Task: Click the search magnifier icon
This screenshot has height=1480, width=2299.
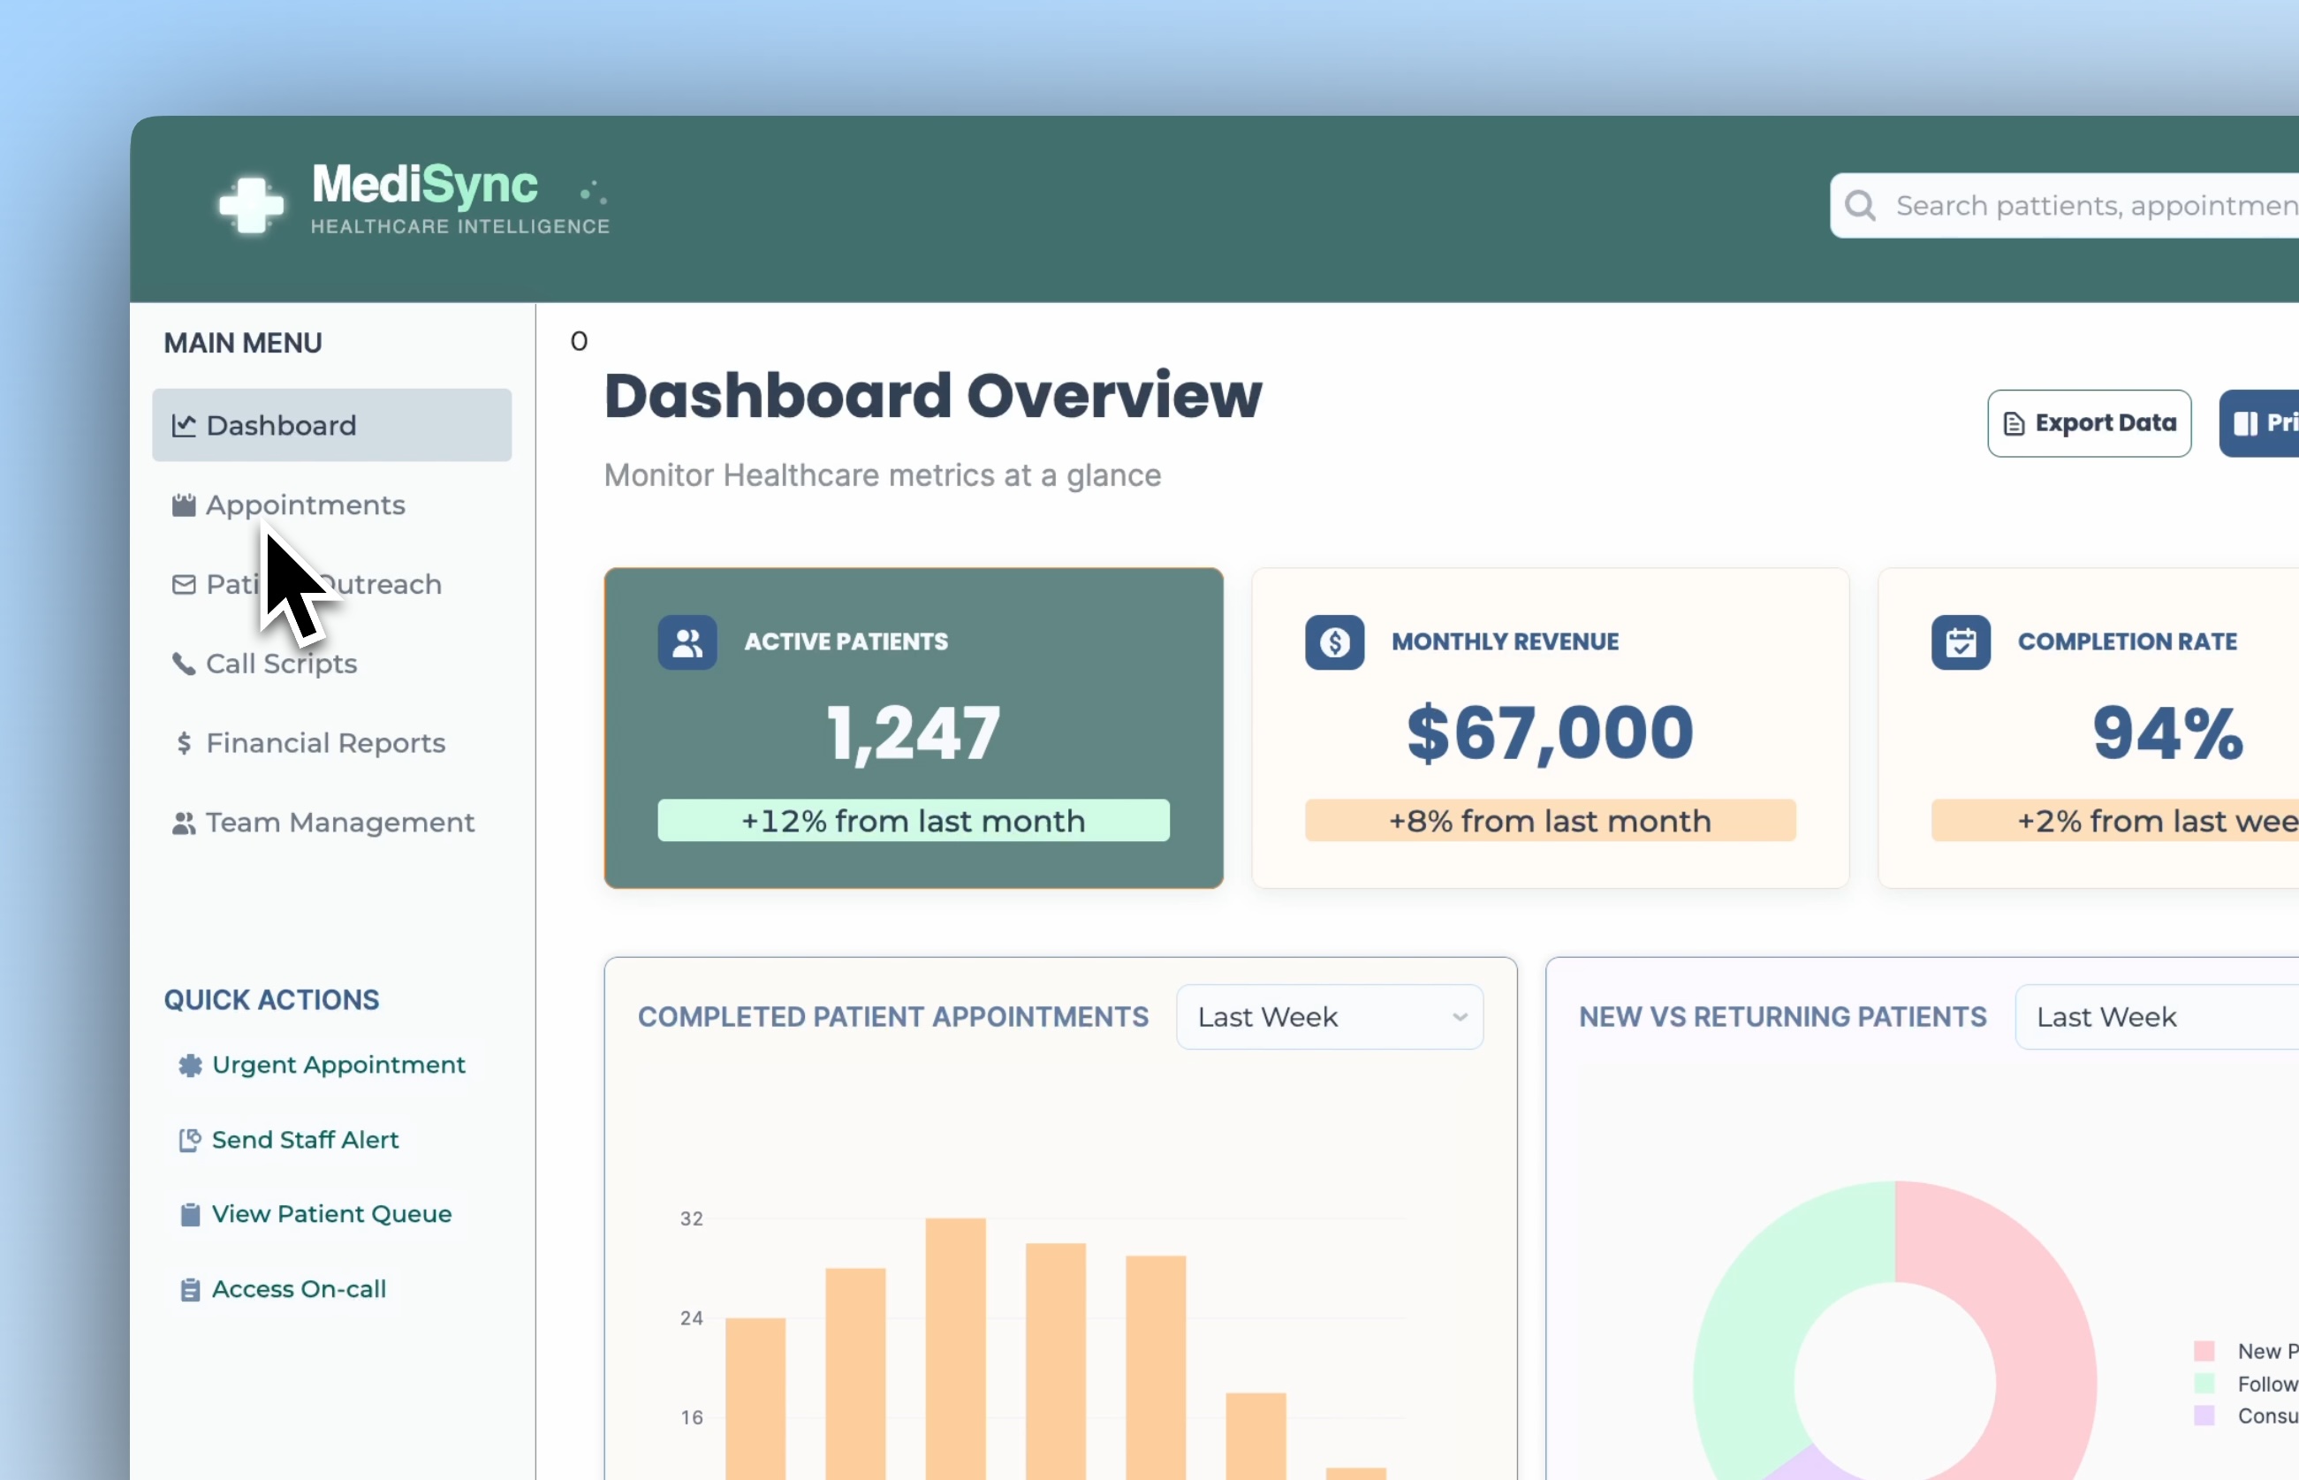Action: tap(1861, 205)
